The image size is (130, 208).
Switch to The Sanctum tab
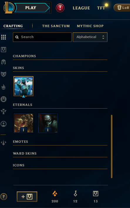(x=56, y=26)
